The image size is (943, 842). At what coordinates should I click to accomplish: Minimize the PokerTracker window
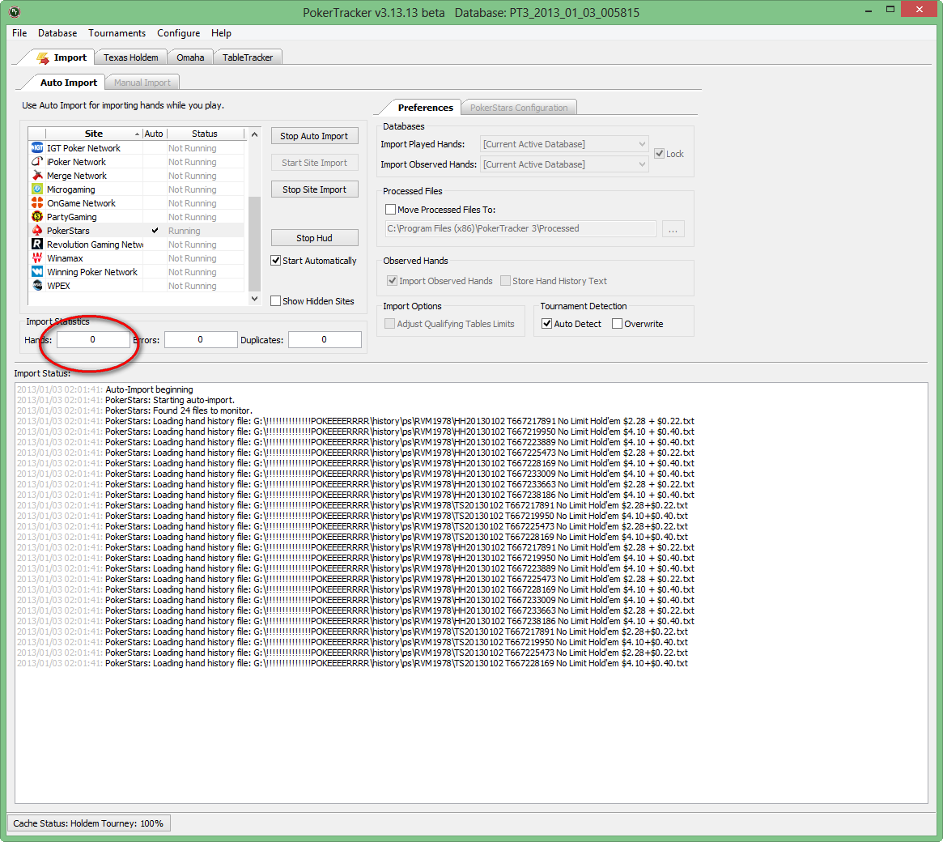(x=869, y=11)
